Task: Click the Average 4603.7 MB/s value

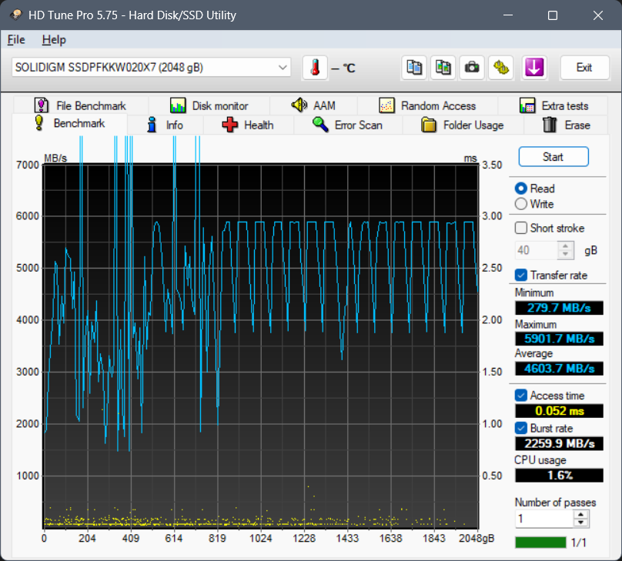Action: click(x=559, y=369)
